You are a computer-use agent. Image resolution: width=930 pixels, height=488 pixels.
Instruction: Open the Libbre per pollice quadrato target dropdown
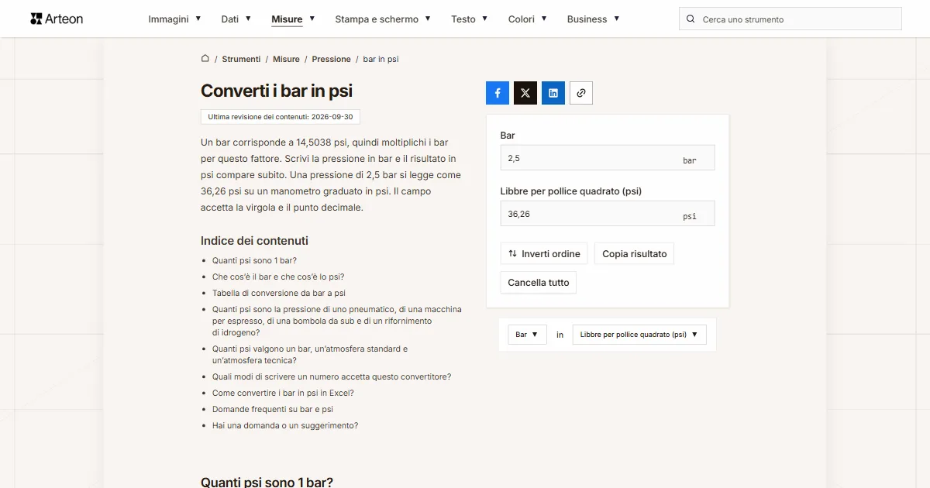point(639,335)
